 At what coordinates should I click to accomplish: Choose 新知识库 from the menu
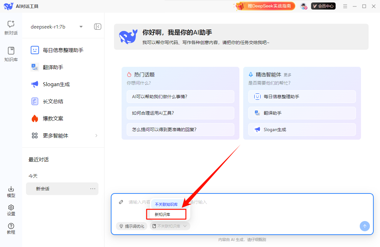point(166,214)
